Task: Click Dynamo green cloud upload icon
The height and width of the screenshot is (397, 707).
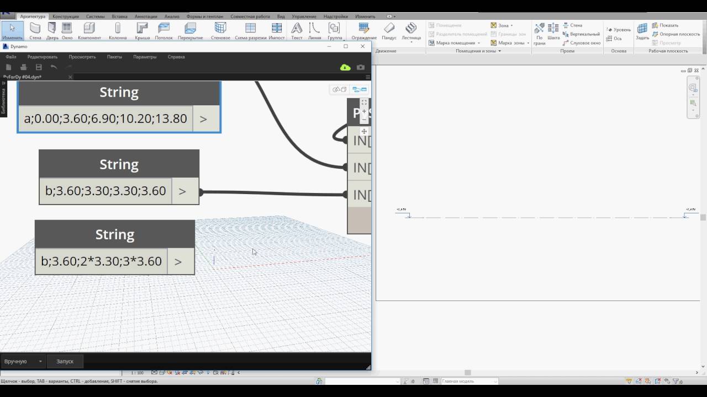Action: (x=345, y=67)
